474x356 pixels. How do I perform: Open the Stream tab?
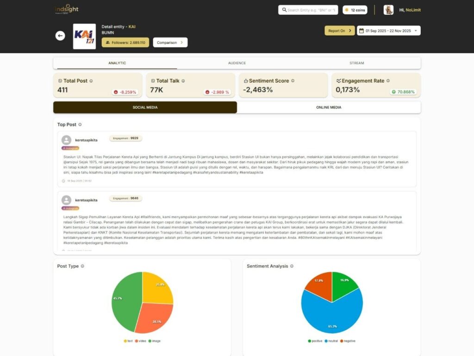(356, 63)
